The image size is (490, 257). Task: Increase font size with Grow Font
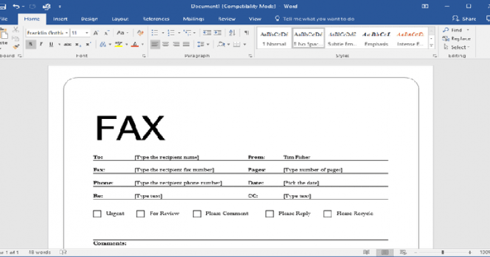click(96, 33)
